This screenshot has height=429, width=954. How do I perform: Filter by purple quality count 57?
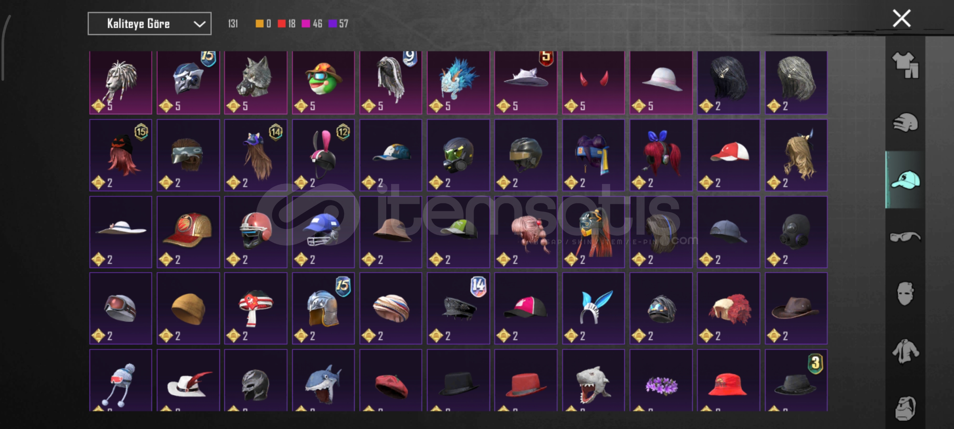338,24
